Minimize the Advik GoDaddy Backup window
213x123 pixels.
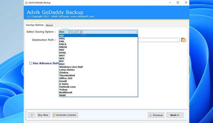pyautogui.click(x=170, y=3)
